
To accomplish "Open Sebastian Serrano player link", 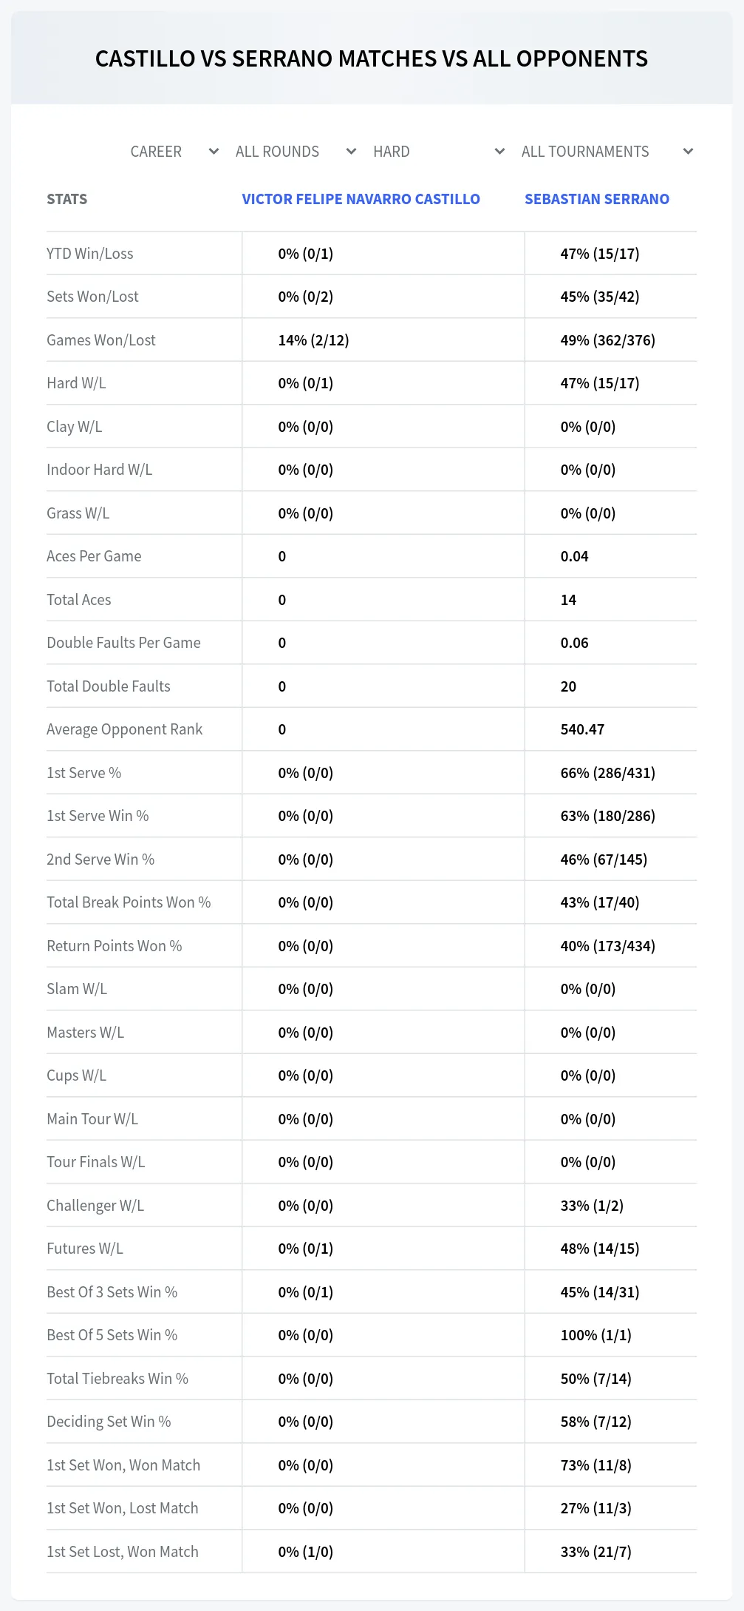I will point(597,199).
